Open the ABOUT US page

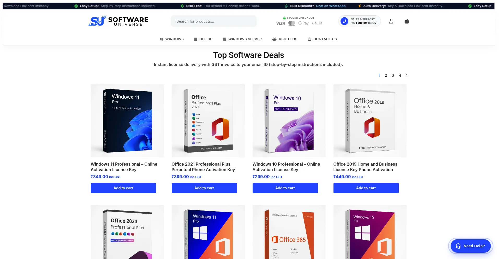285,39
